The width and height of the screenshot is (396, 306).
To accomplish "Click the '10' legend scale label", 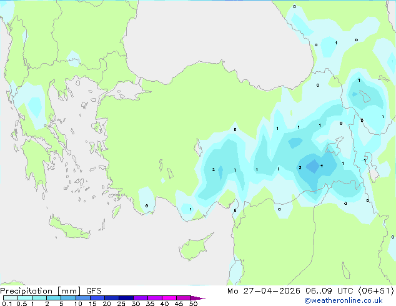I will (x=78, y=304).
